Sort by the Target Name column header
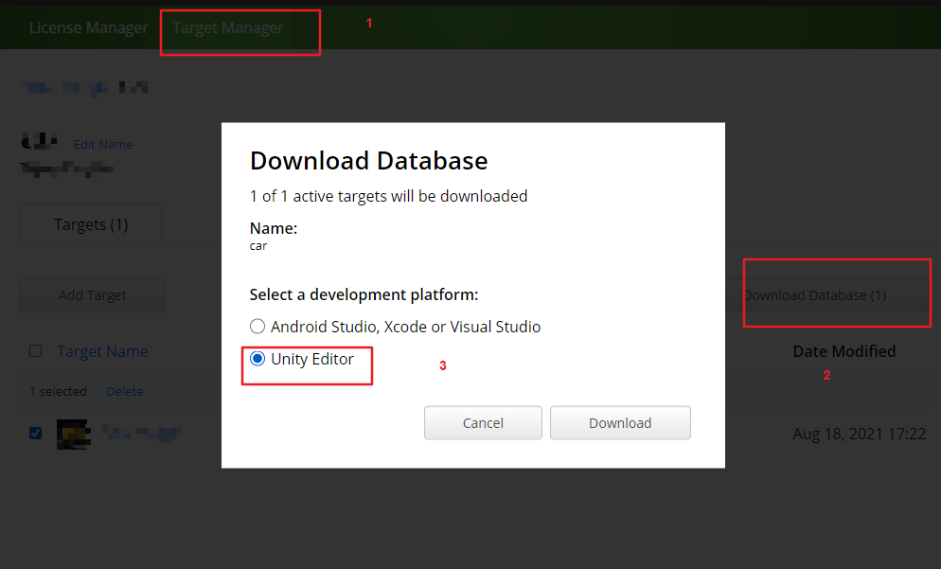Viewport: 941px width, 569px height. tap(102, 351)
